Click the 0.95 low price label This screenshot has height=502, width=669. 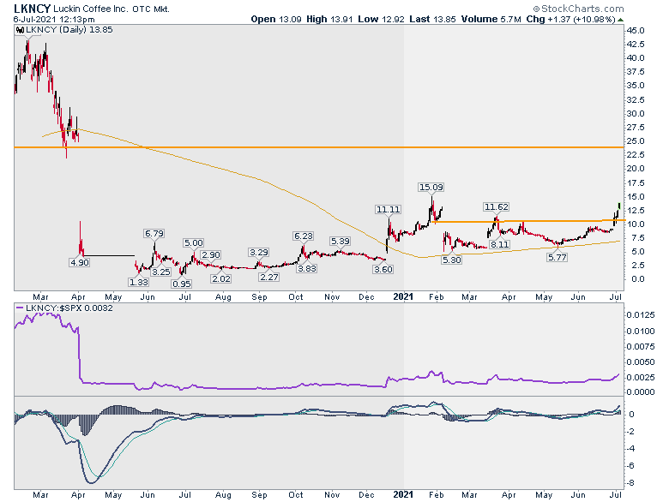182,284
